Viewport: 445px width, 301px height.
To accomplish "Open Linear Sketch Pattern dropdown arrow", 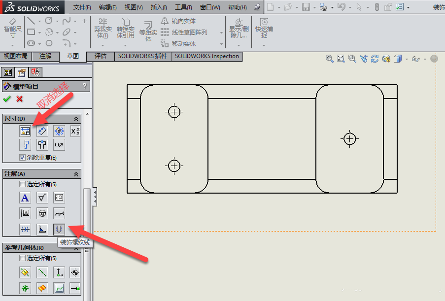I will click(221, 33).
